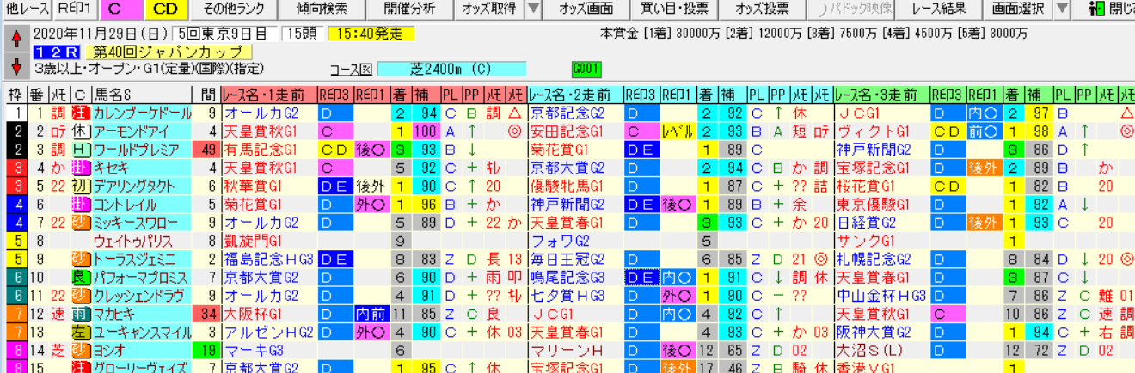Click the 良 mark icon beside パフォーマプロミス
1135x373 pixels.
pyautogui.click(x=80, y=277)
